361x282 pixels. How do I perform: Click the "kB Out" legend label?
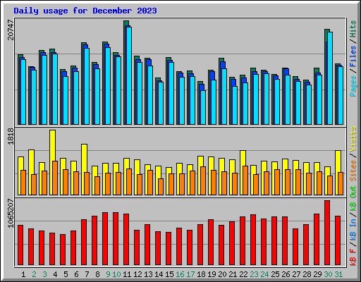353,198
